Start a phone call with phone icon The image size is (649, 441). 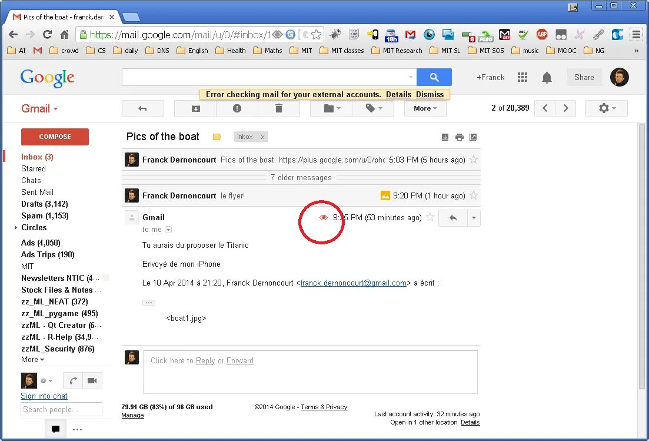[73, 380]
